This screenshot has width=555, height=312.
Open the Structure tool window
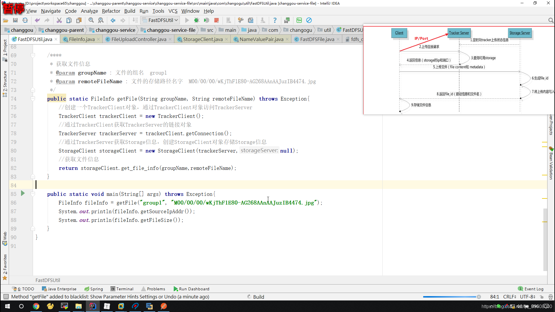[5, 83]
